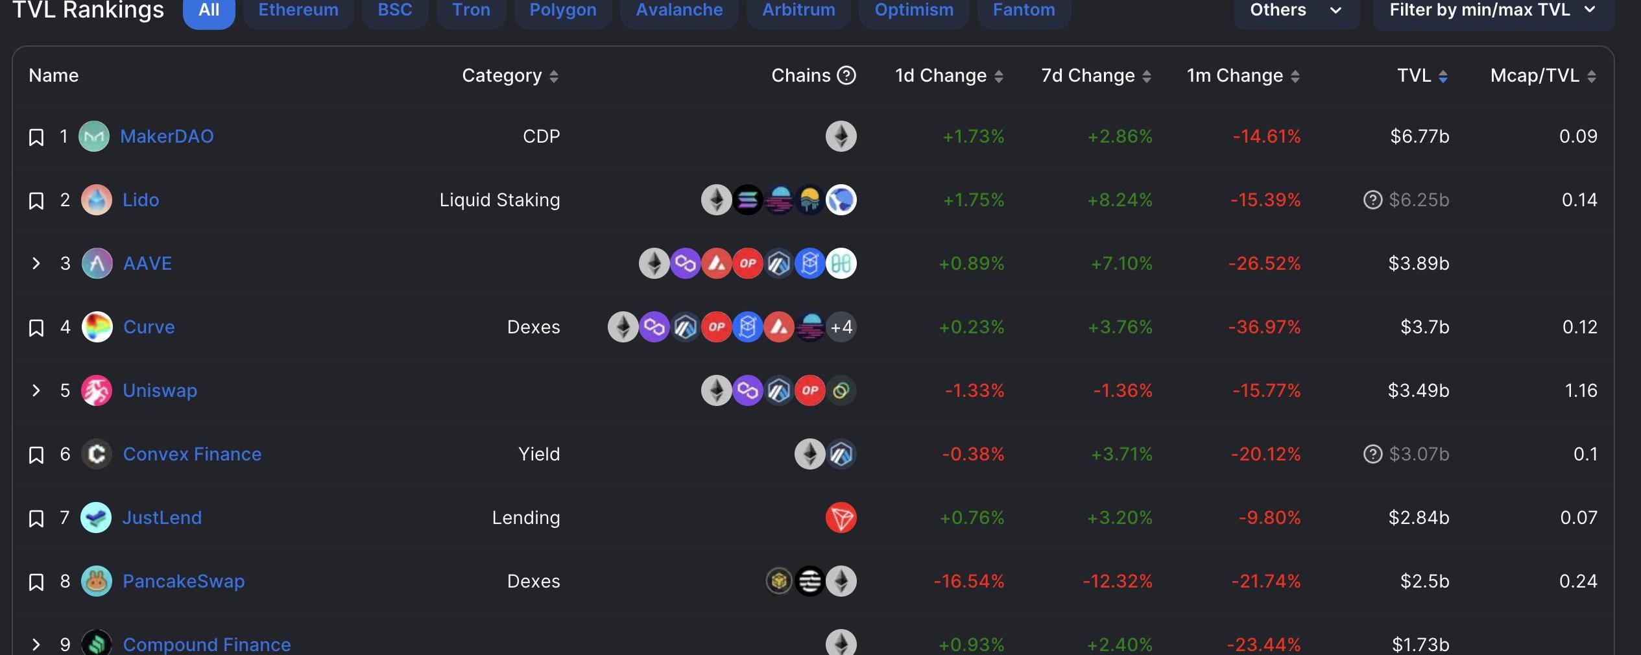This screenshot has width=1641, height=655.
Task: Click the TVL info icon in Convex Finance row
Action: [x=1372, y=454]
